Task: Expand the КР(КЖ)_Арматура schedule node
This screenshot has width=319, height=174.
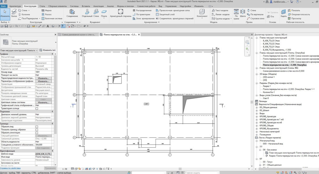Action: click(x=257, y=116)
